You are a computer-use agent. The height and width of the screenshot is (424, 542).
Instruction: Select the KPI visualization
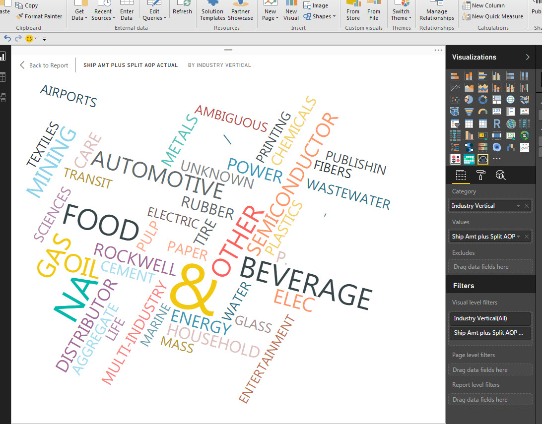click(524, 112)
